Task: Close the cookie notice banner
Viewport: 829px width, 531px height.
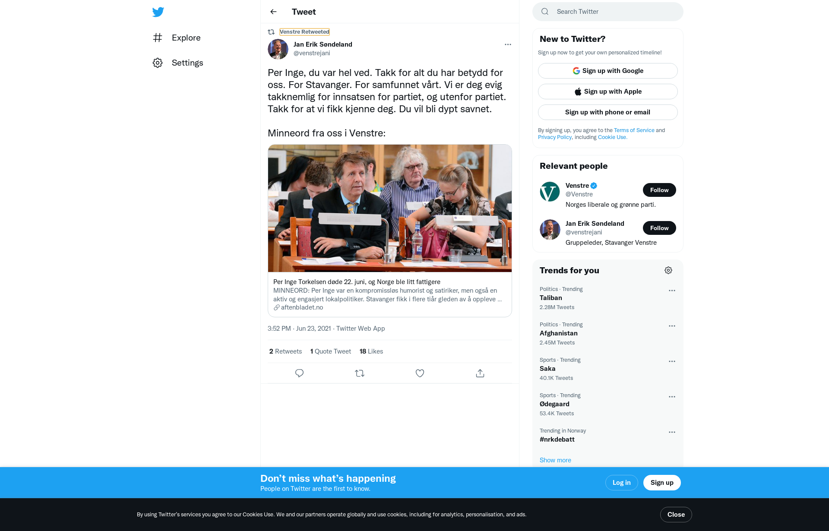Action: click(x=676, y=515)
